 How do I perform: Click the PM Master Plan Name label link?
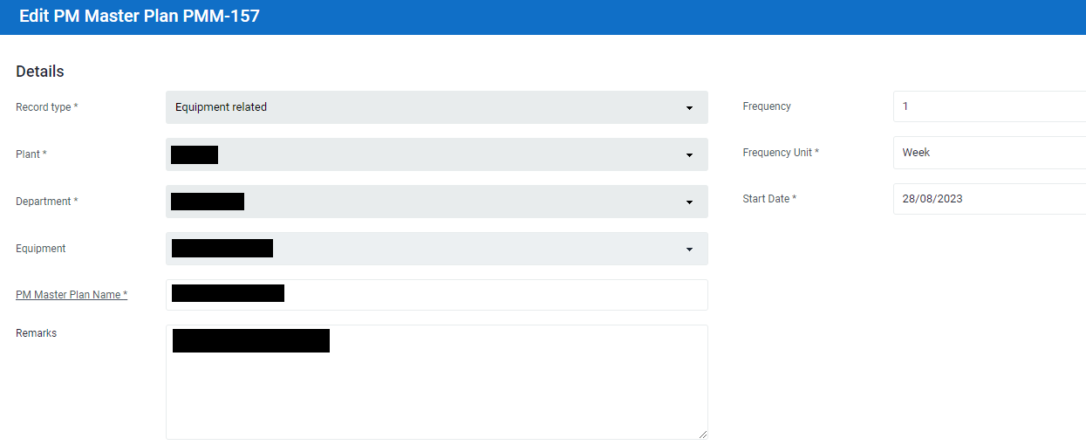coord(72,295)
